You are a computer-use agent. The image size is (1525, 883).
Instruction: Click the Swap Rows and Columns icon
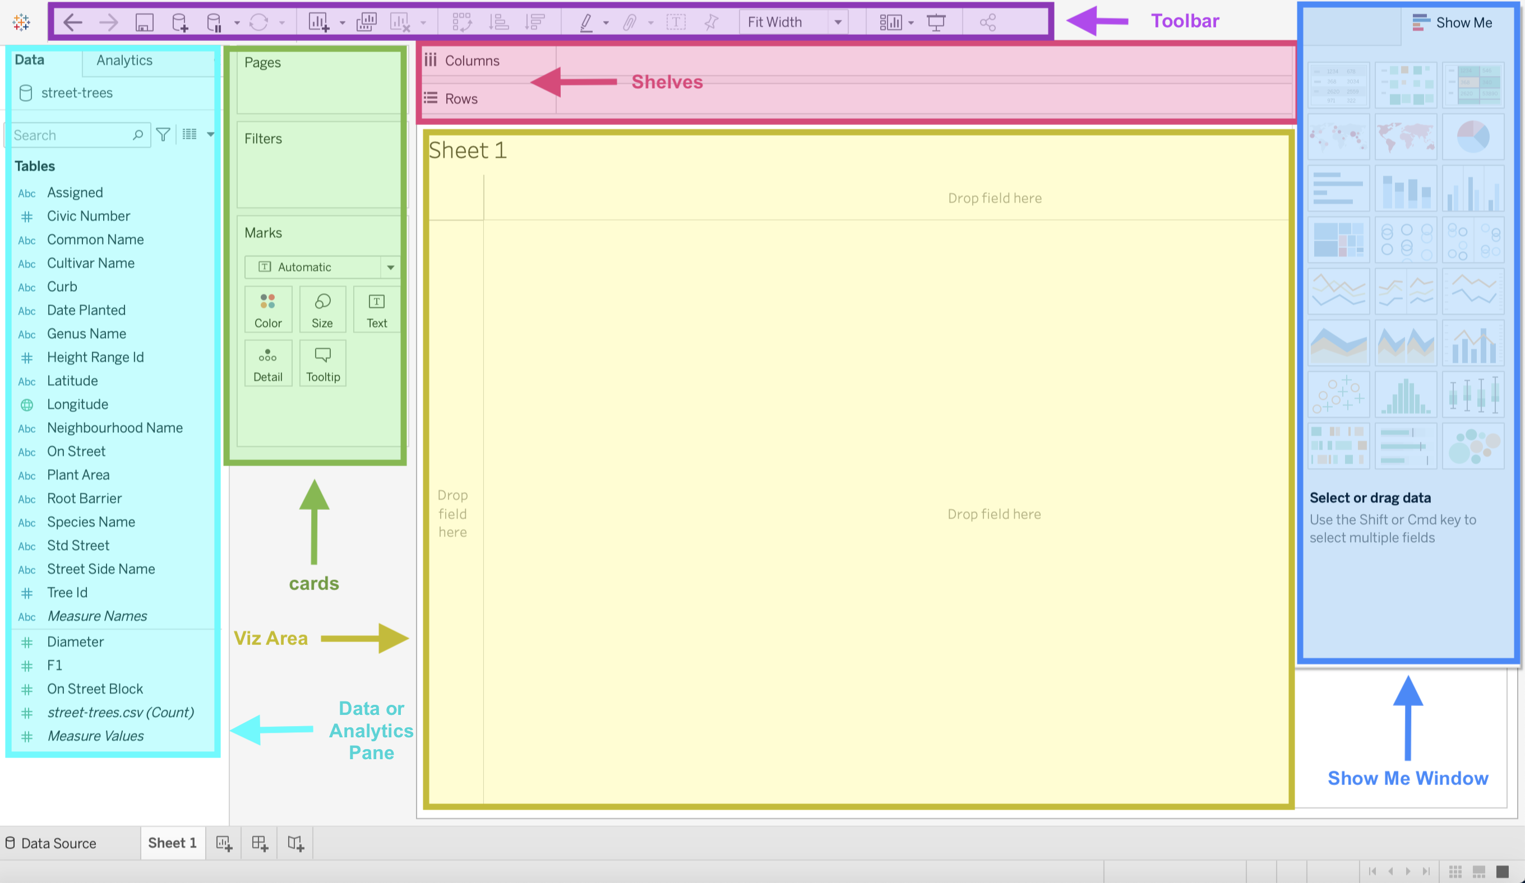point(462,22)
